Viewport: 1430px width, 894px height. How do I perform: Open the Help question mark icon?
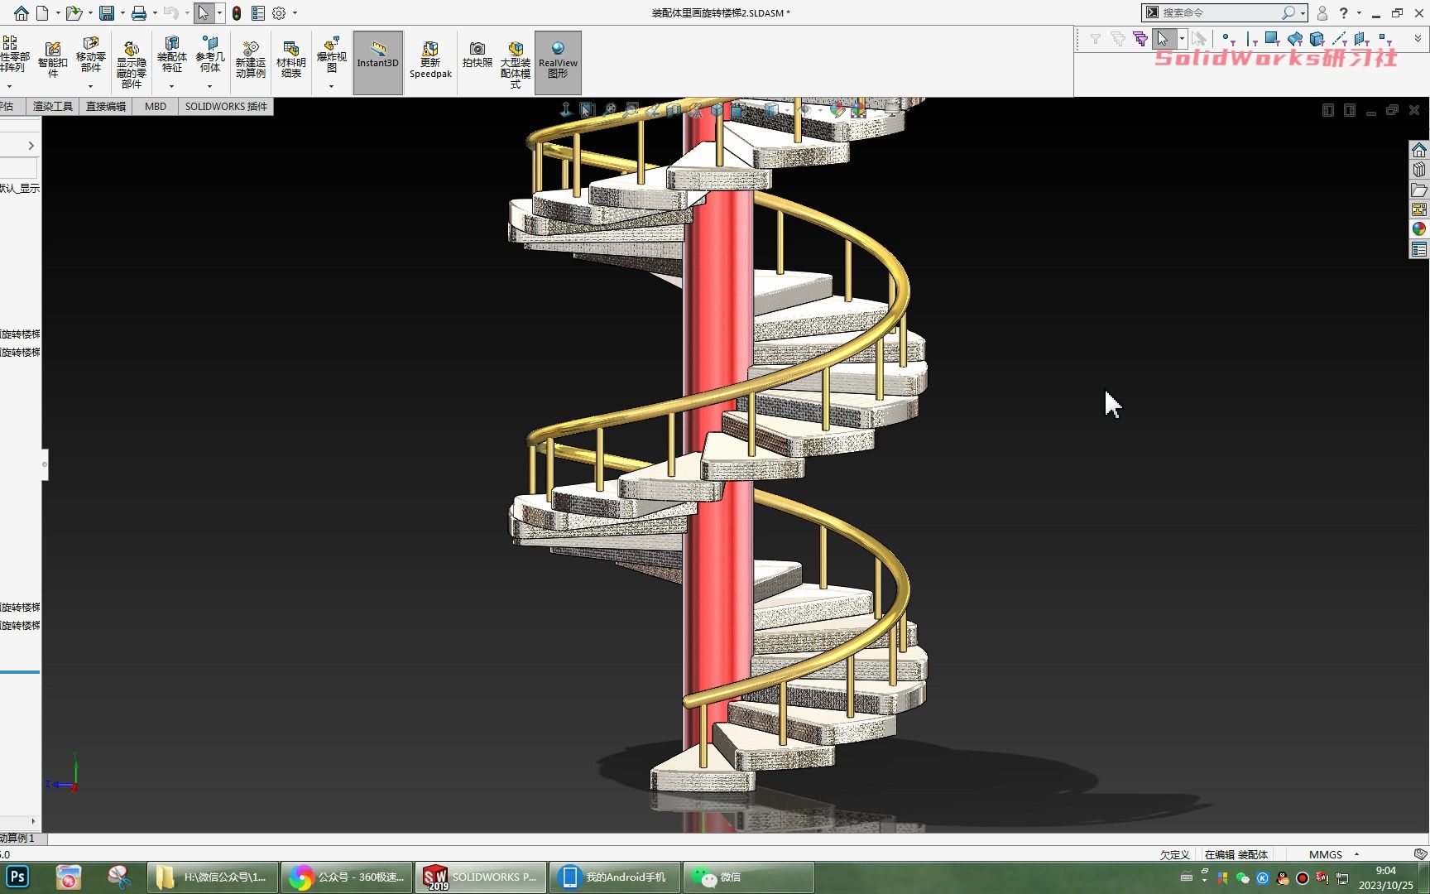point(1344,13)
